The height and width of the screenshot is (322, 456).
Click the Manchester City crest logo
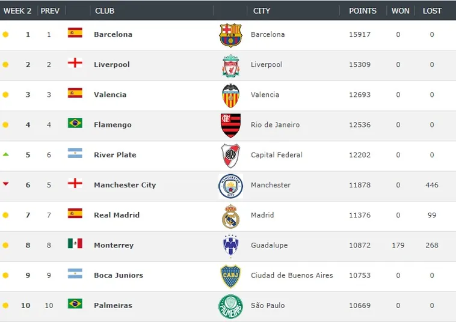point(230,186)
